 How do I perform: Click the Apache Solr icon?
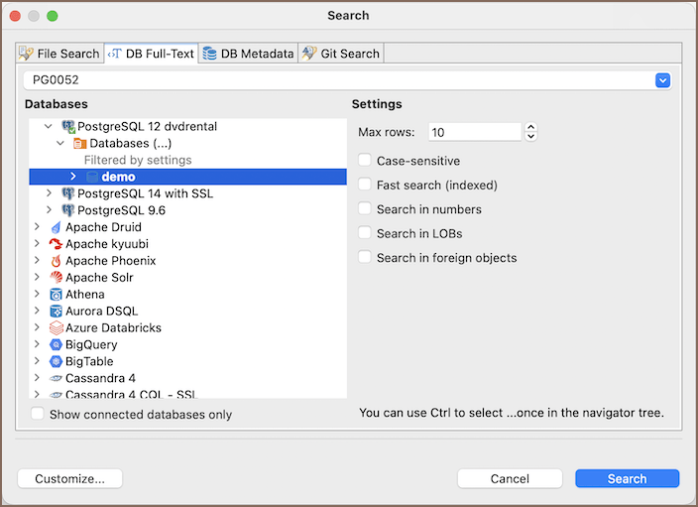pos(57,278)
